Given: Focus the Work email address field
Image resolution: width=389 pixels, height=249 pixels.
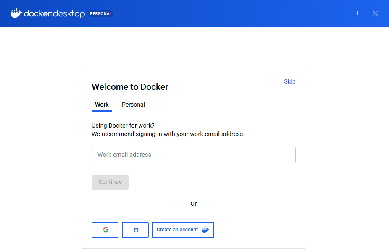Looking at the screenshot, I should click(194, 155).
